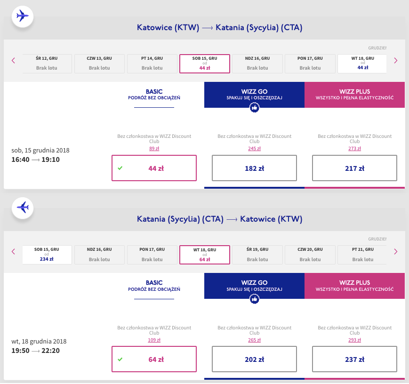Click thumbs-up icon under outbound WIZZ GO
This screenshot has height=384, width=409.
254,107
